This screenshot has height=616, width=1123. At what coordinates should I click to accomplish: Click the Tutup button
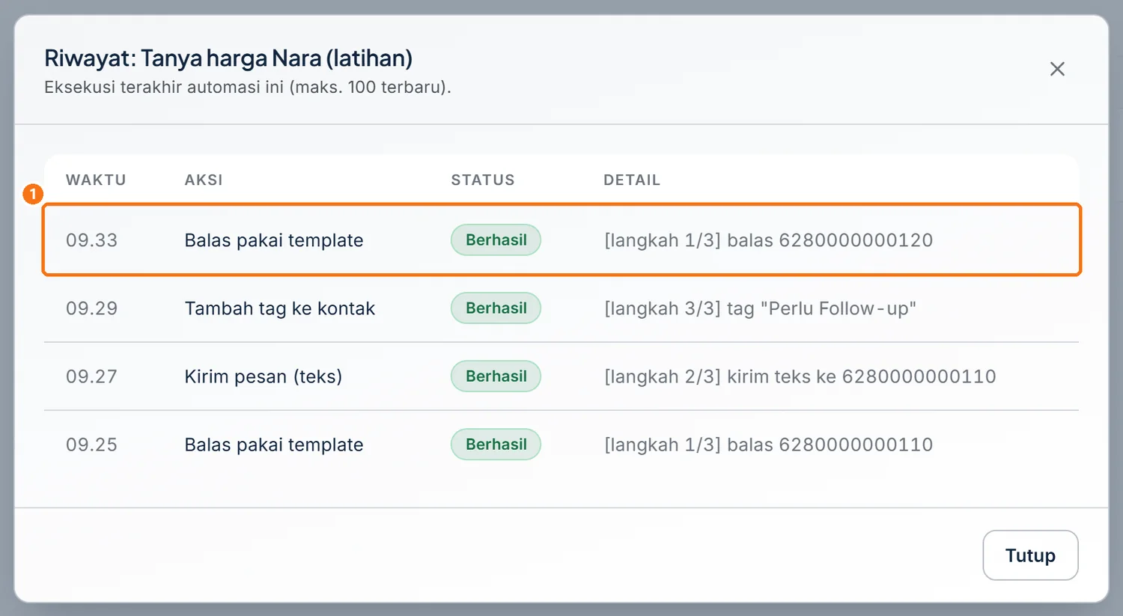coord(1030,555)
